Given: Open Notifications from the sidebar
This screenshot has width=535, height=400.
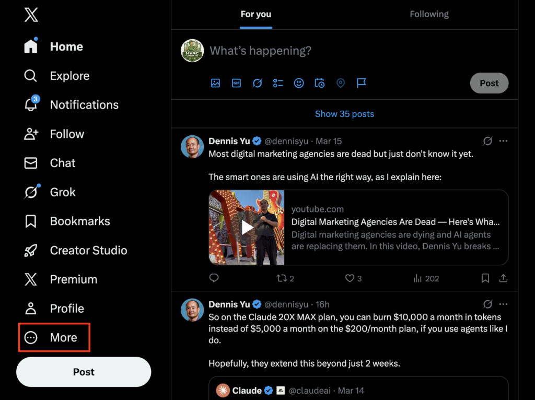Looking at the screenshot, I should 84,105.
